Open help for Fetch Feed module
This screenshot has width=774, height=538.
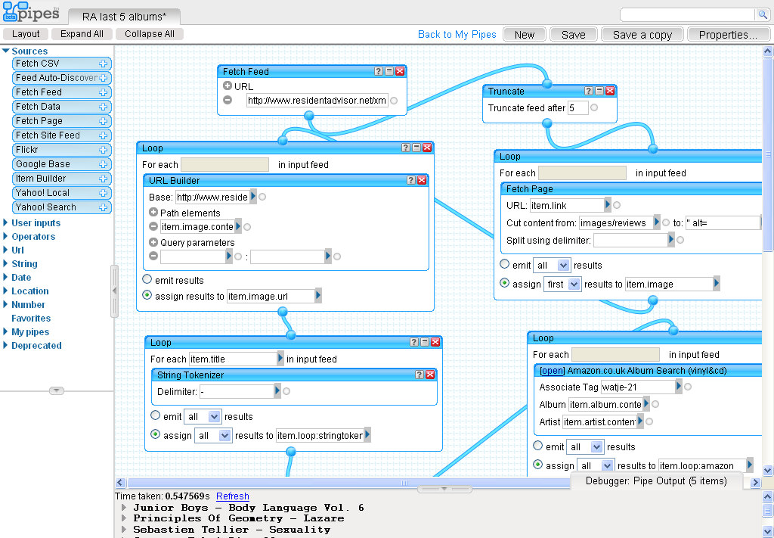(379, 71)
